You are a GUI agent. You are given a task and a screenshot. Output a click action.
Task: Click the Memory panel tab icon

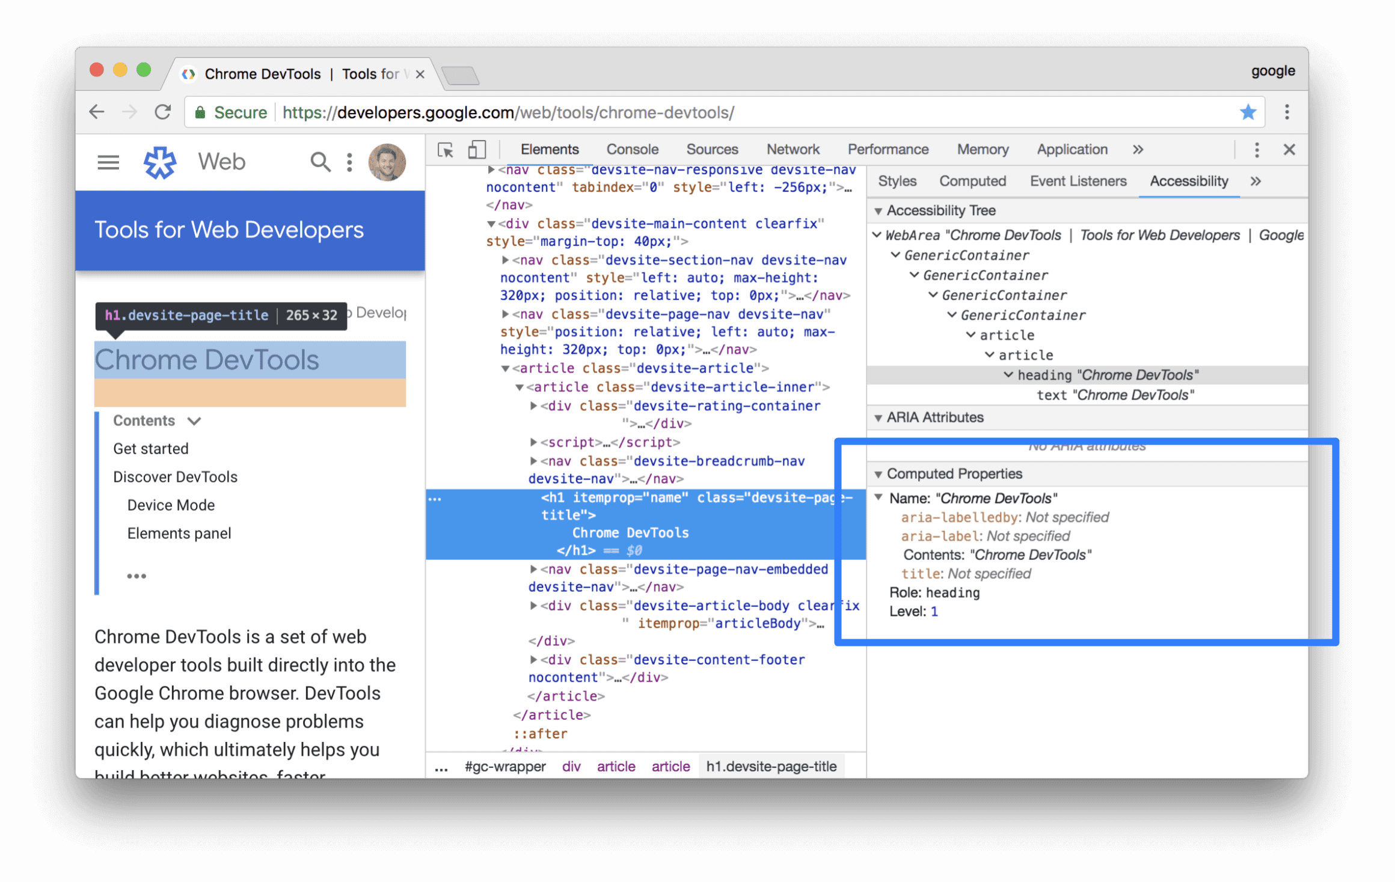pos(981,150)
